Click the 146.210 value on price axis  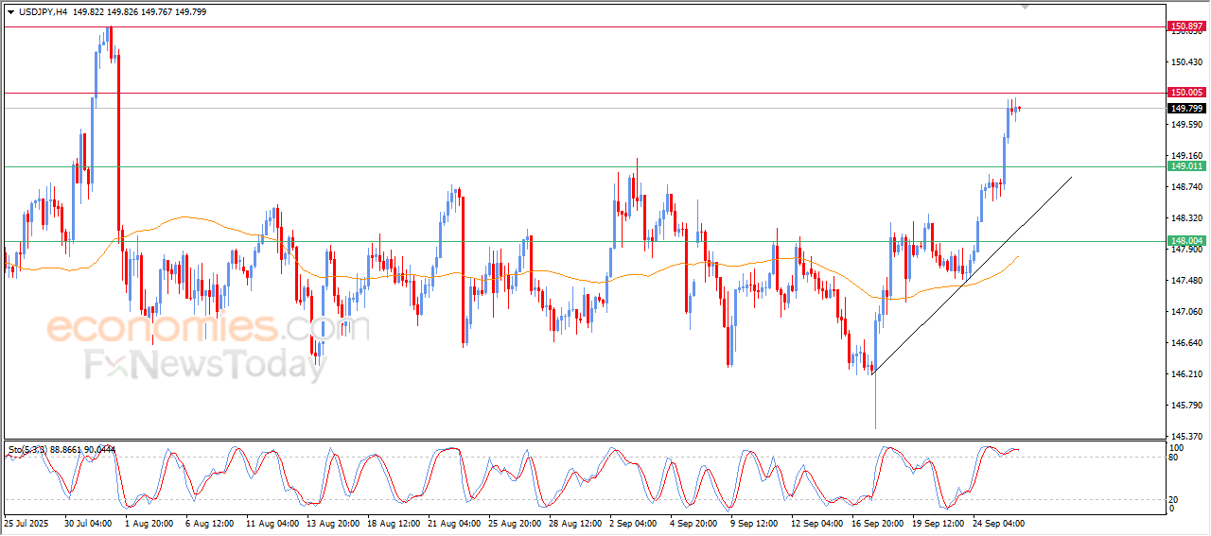click(1186, 374)
